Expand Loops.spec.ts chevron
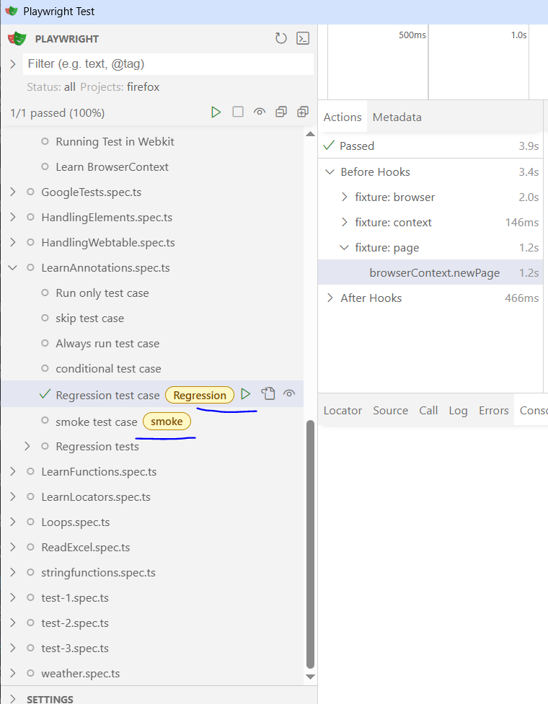 click(x=12, y=521)
